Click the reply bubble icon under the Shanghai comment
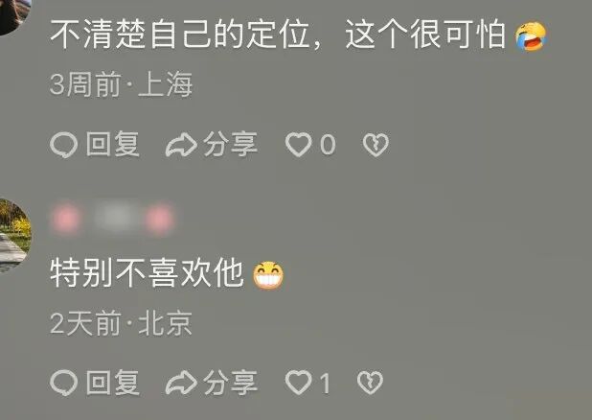The image size is (592, 420). coord(63,145)
